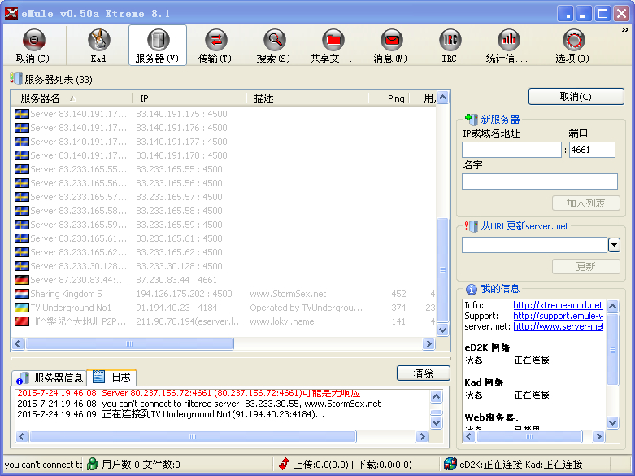This screenshot has width=635, height=476.
Task: Open the http://www.server-met link
Action: [559, 326]
